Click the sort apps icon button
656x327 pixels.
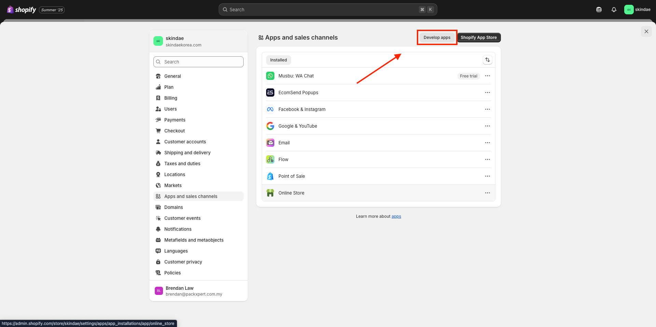[488, 60]
